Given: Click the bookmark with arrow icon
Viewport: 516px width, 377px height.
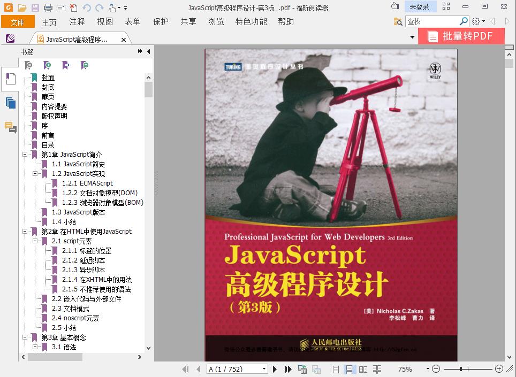Looking at the screenshot, I should [x=66, y=65].
